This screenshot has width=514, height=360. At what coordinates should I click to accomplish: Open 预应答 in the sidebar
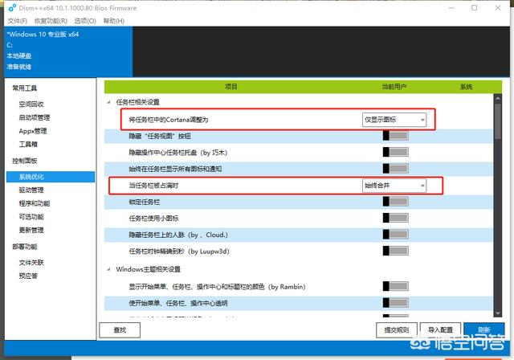pos(28,276)
